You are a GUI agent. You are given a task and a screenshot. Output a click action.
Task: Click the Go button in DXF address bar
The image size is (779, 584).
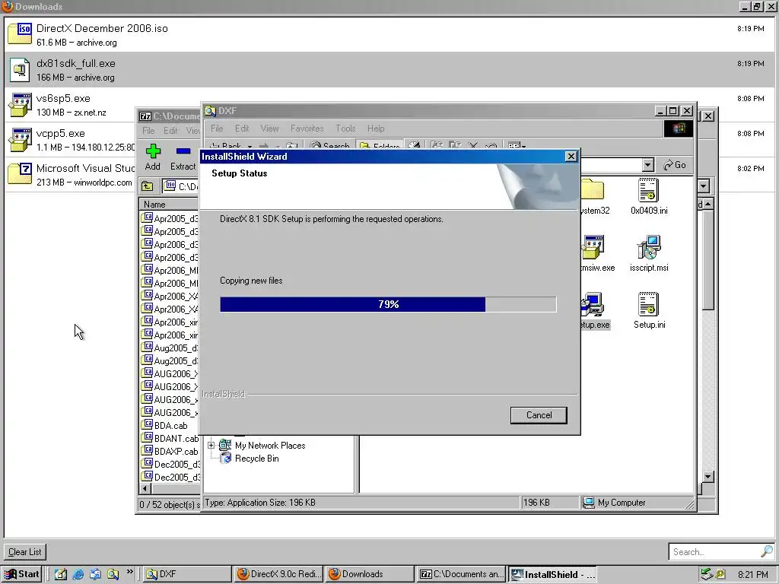click(676, 165)
